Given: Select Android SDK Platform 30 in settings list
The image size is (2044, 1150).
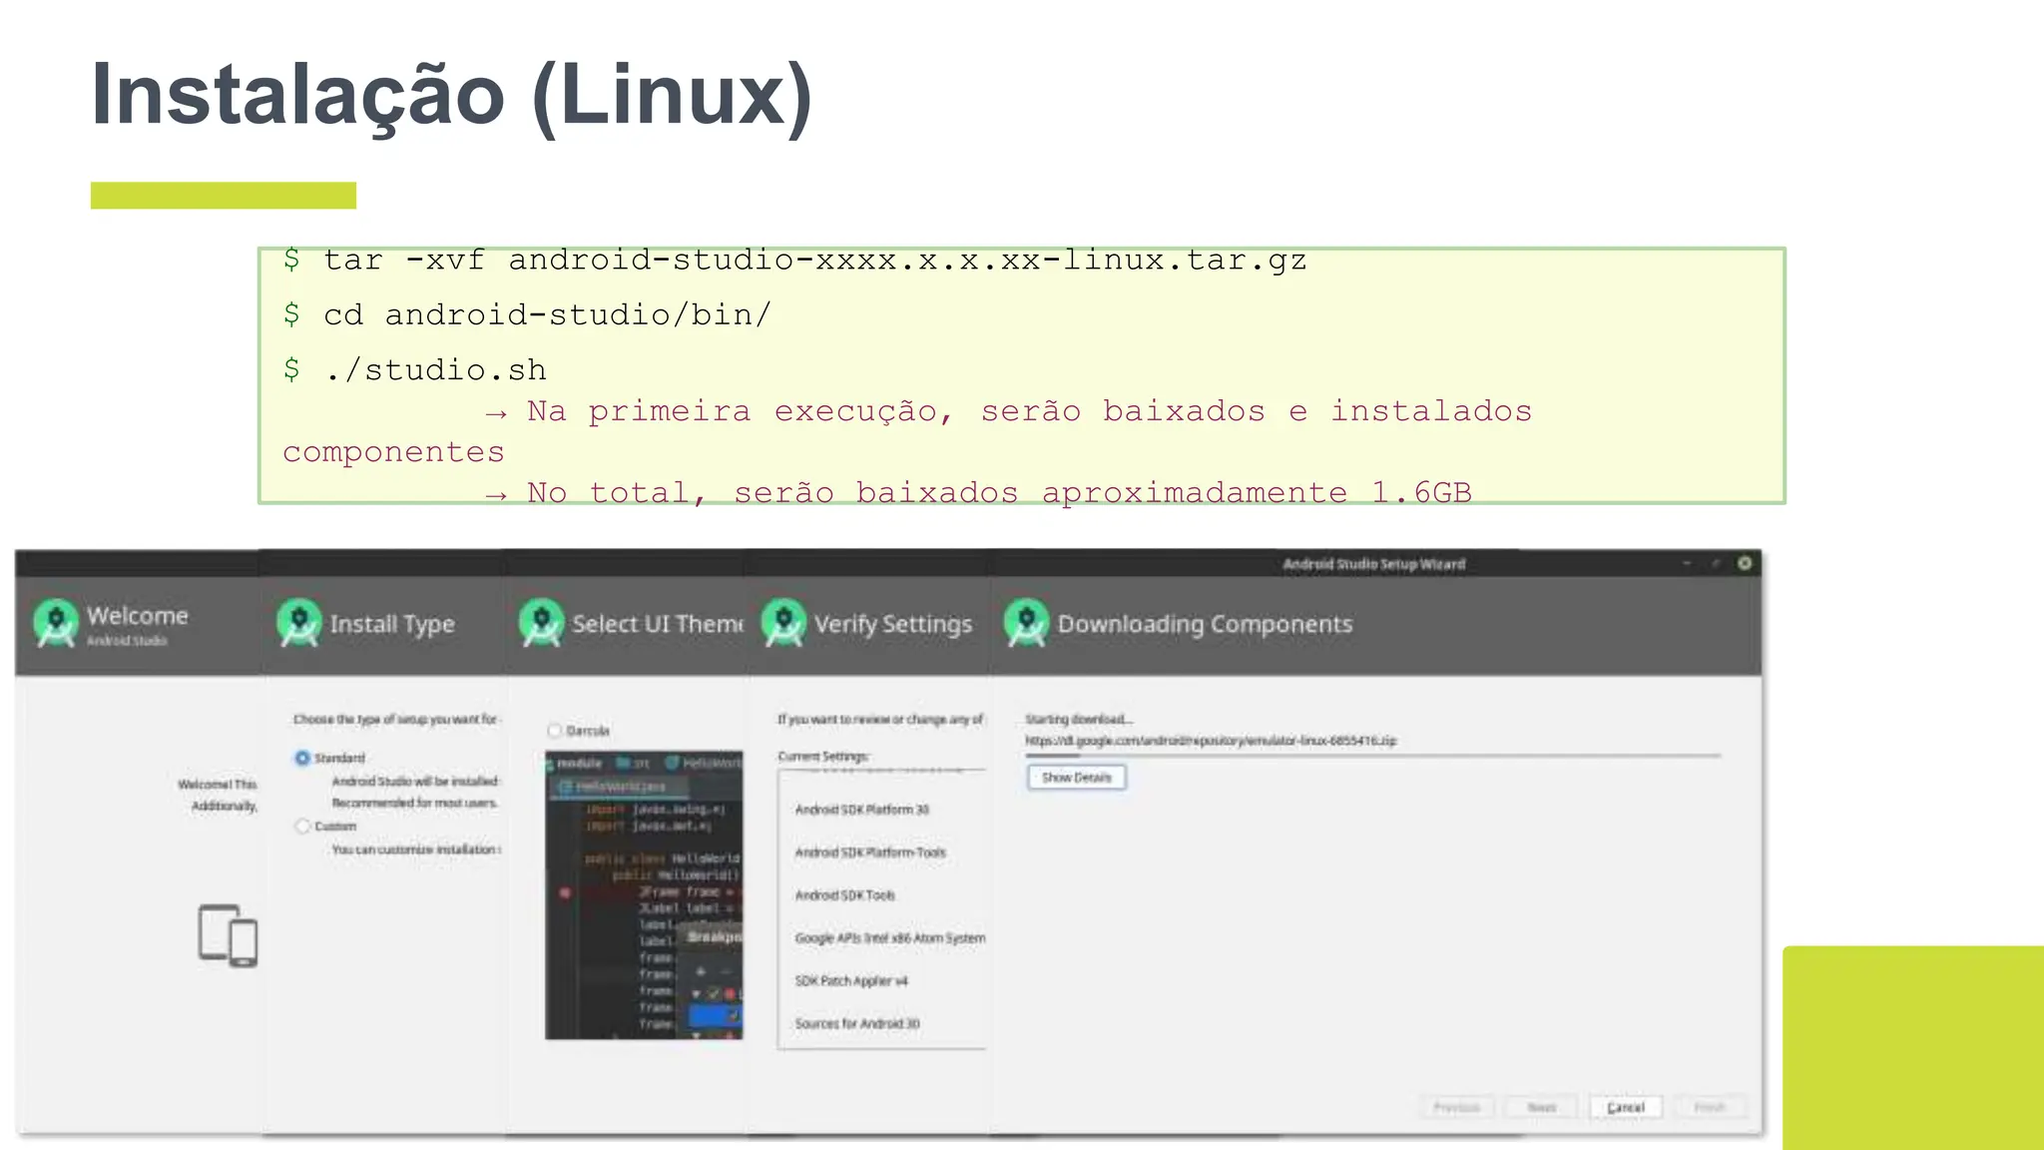Looking at the screenshot, I should 861,810.
